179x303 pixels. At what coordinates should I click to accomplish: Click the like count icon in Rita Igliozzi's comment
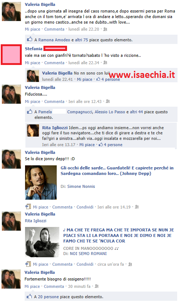(101, 145)
